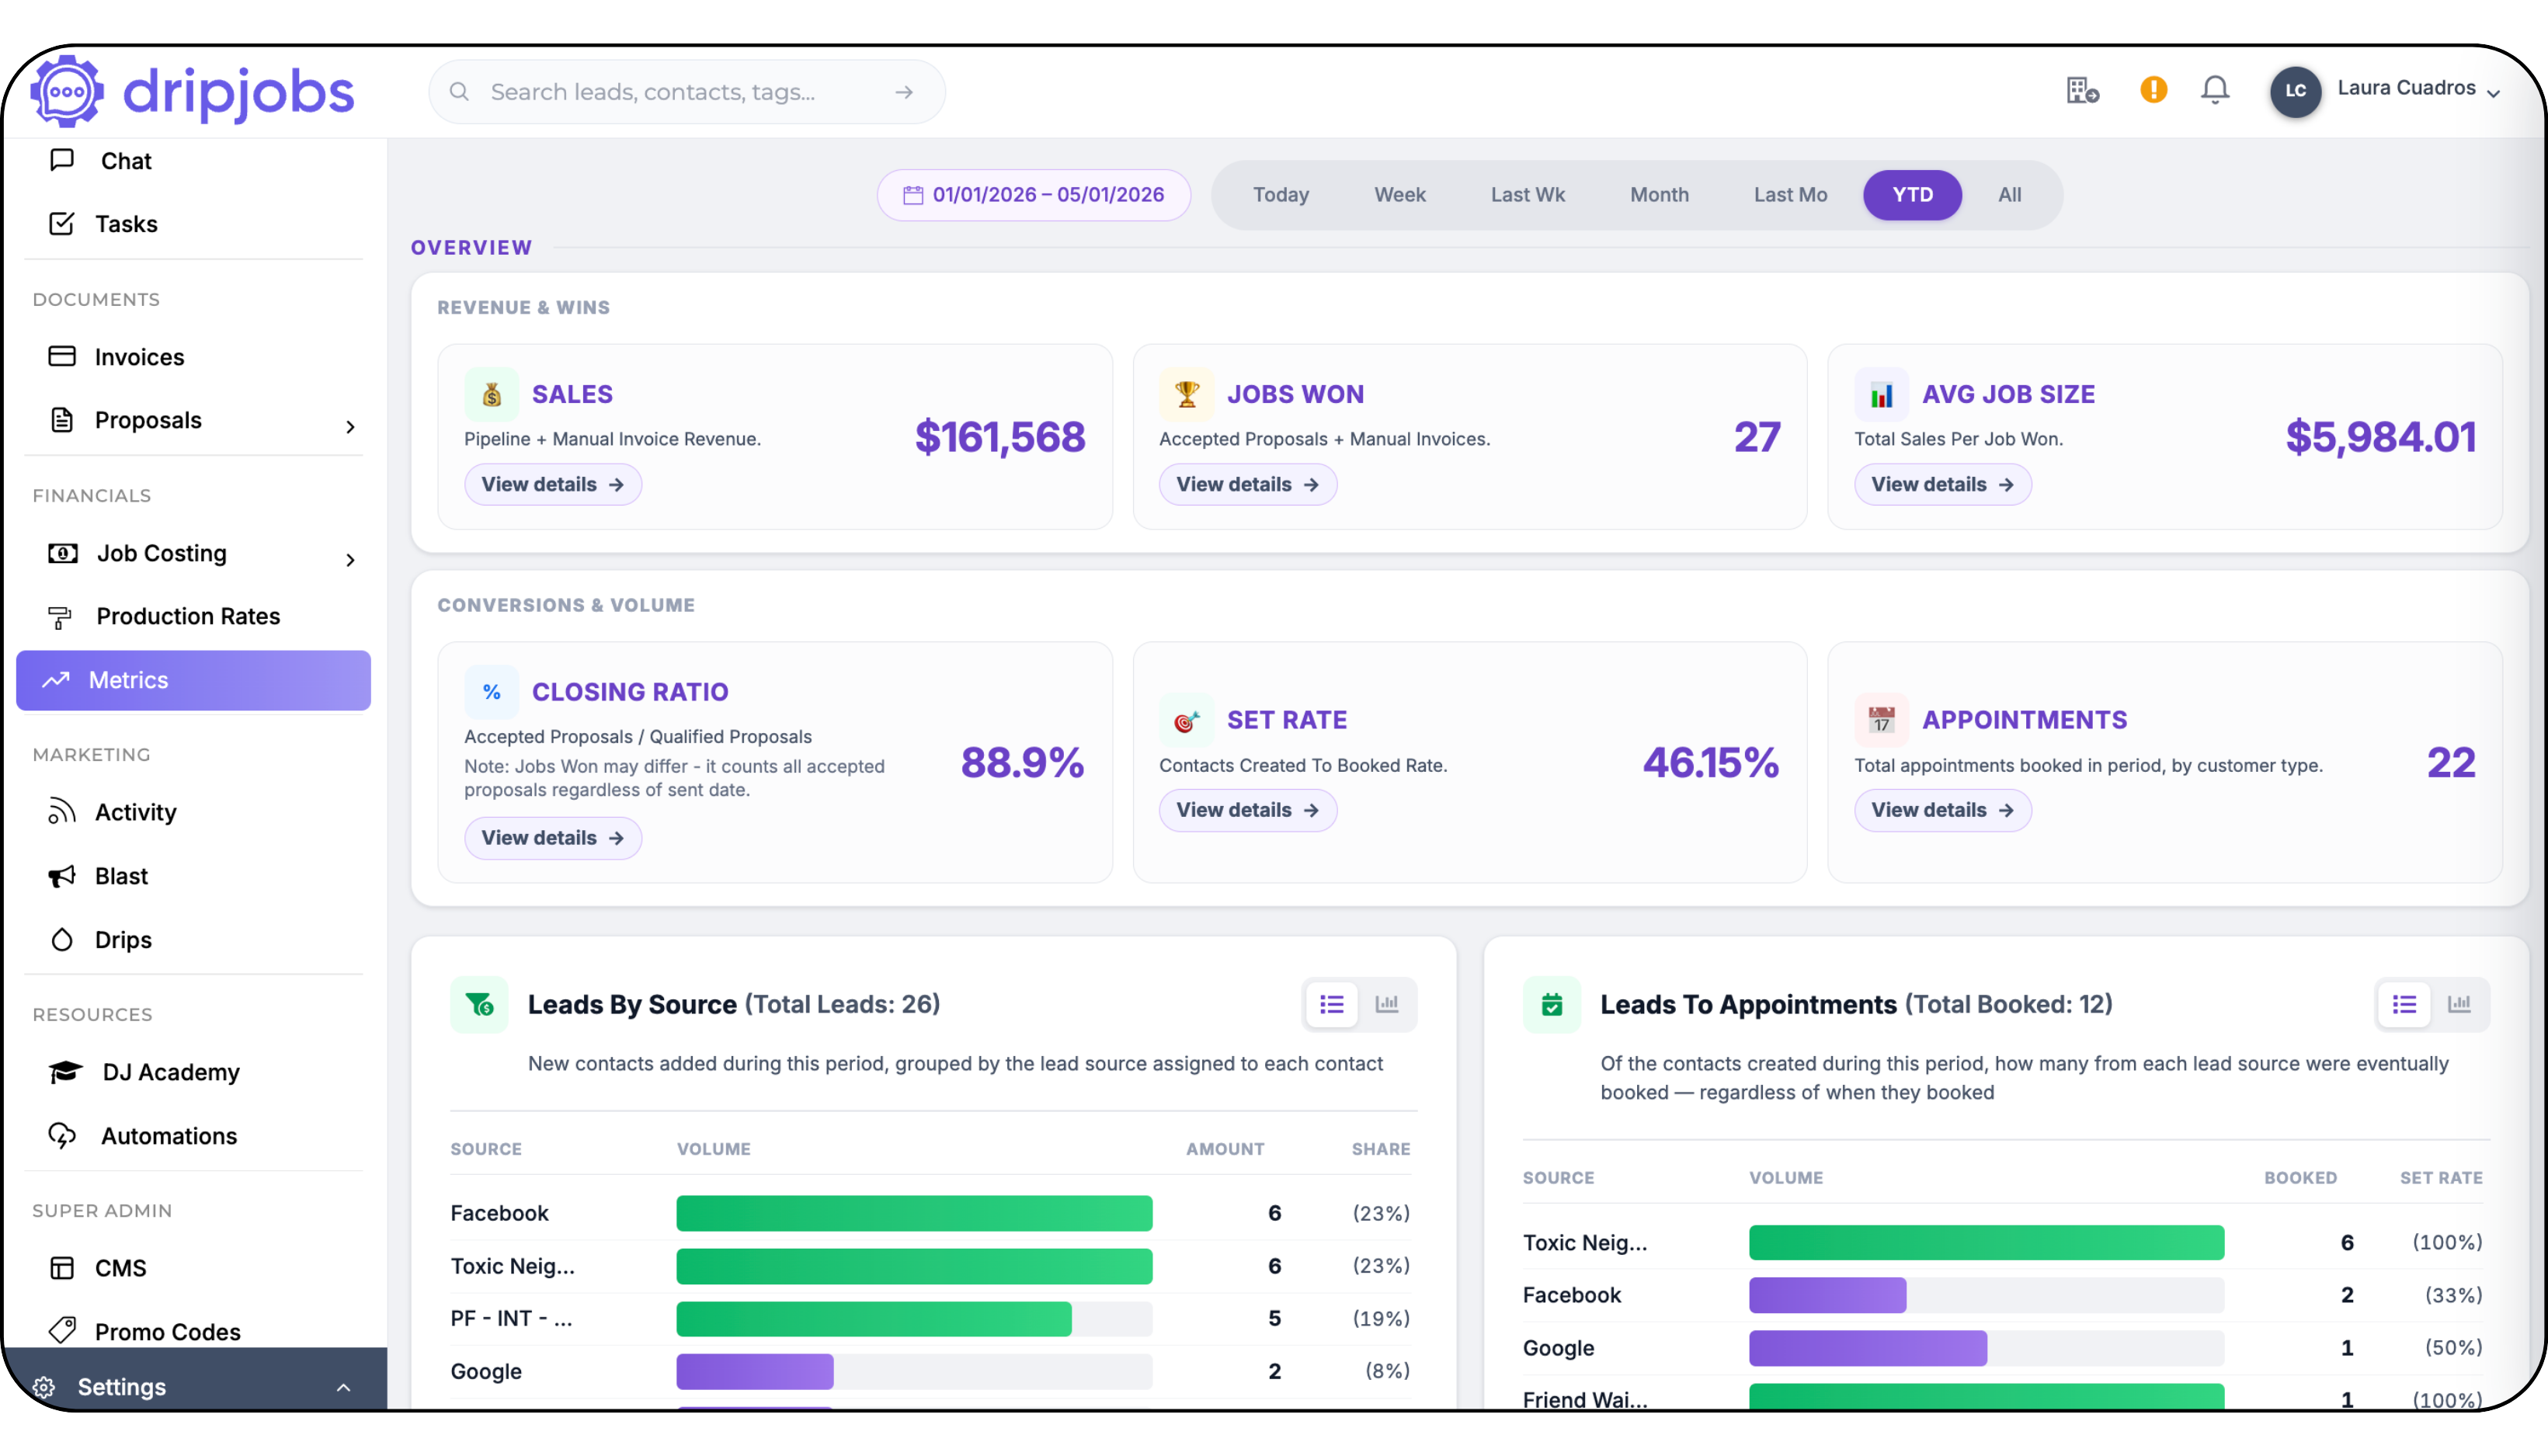The image size is (2548, 1456).
Task: Select the Last Mo date filter
Action: click(1790, 195)
